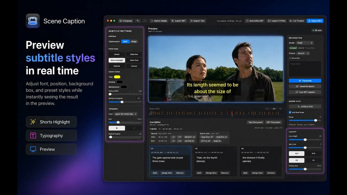Click the Proper nouns text field
Viewport: 347px width, 195px height.
point(305,69)
